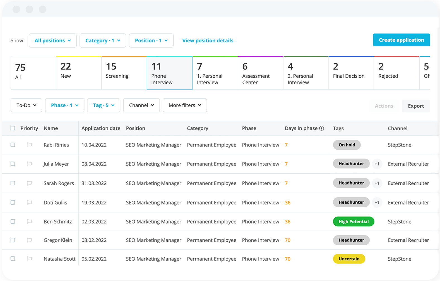Viewport: 440px width, 281px height.
Task: Show the +1 tags for Sarah Rogers
Action: pyautogui.click(x=377, y=183)
